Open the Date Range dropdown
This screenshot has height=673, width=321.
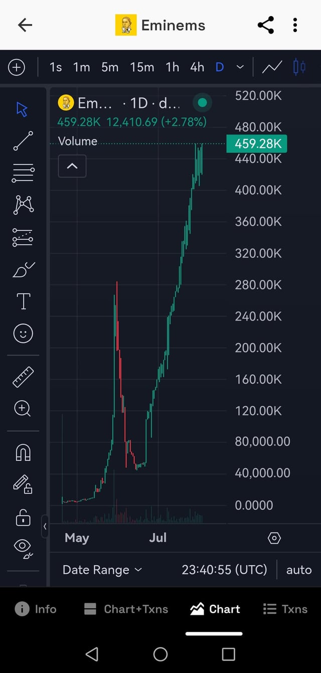102,570
